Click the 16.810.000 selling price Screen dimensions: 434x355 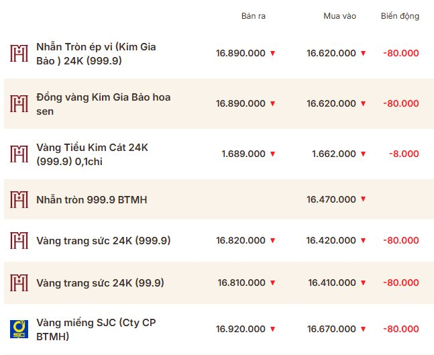pyautogui.click(x=241, y=283)
